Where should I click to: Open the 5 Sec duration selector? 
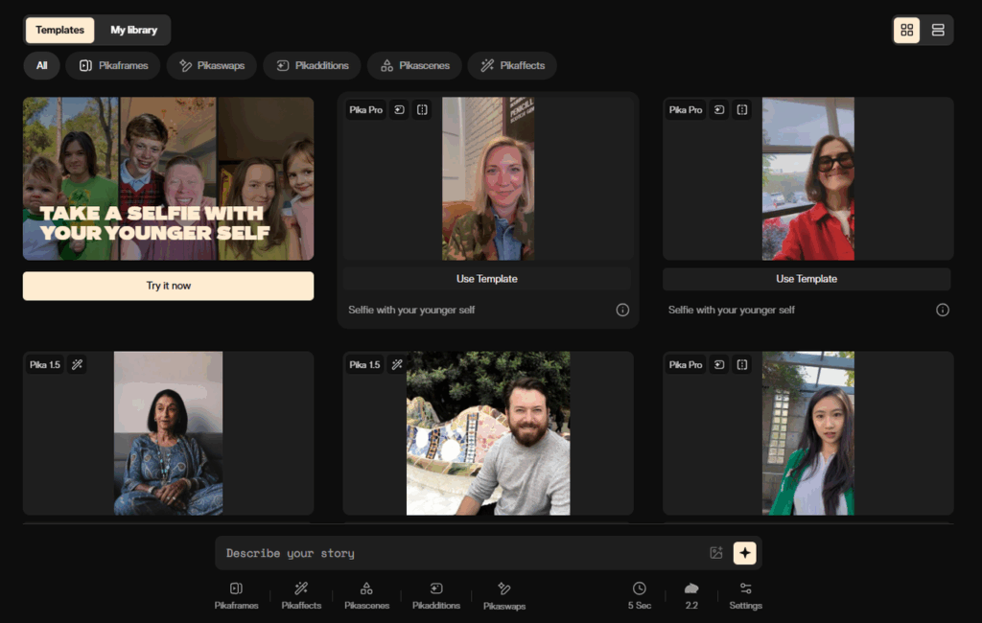(x=640, y=595)
